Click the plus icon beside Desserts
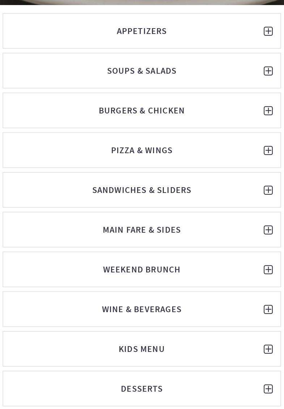 pyautogui.click(x=268, y=389)
